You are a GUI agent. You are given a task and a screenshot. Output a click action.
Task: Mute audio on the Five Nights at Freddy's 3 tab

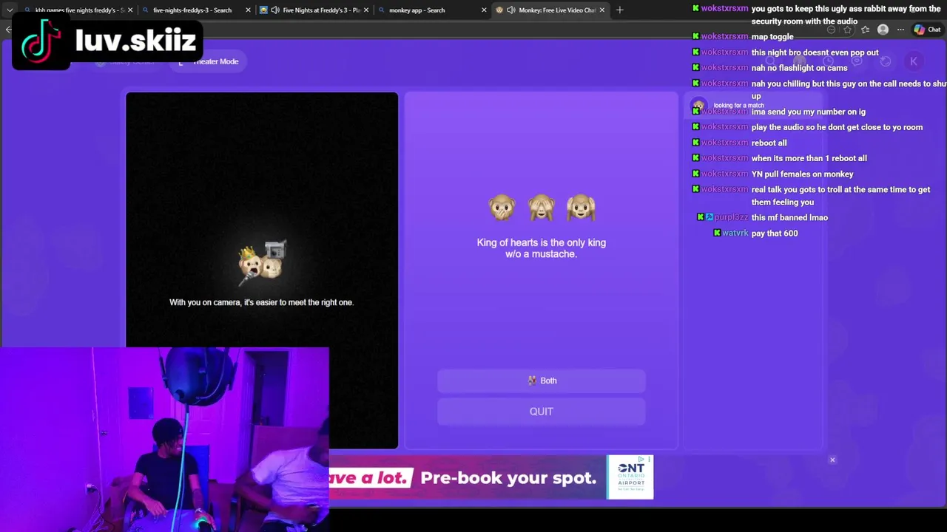275,10
